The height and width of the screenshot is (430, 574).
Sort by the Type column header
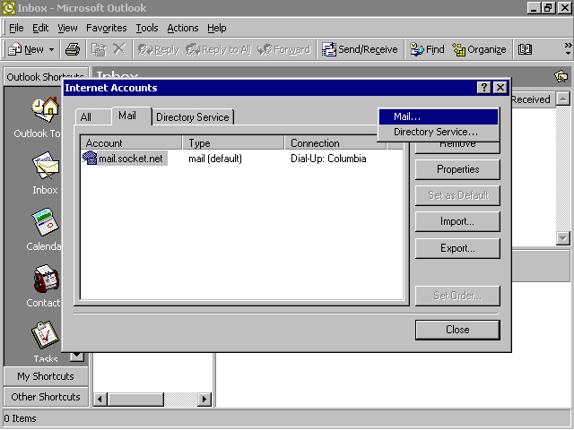click(x=233, y=142)
